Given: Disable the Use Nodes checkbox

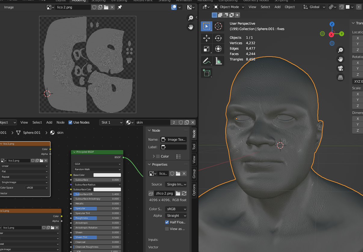Looking at the screenshot, I should (70, 122).
